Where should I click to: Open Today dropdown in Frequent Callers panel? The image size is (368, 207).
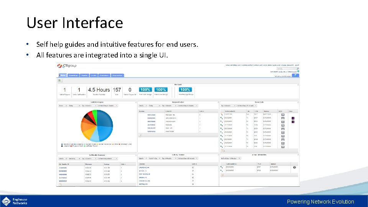[154, 106]
